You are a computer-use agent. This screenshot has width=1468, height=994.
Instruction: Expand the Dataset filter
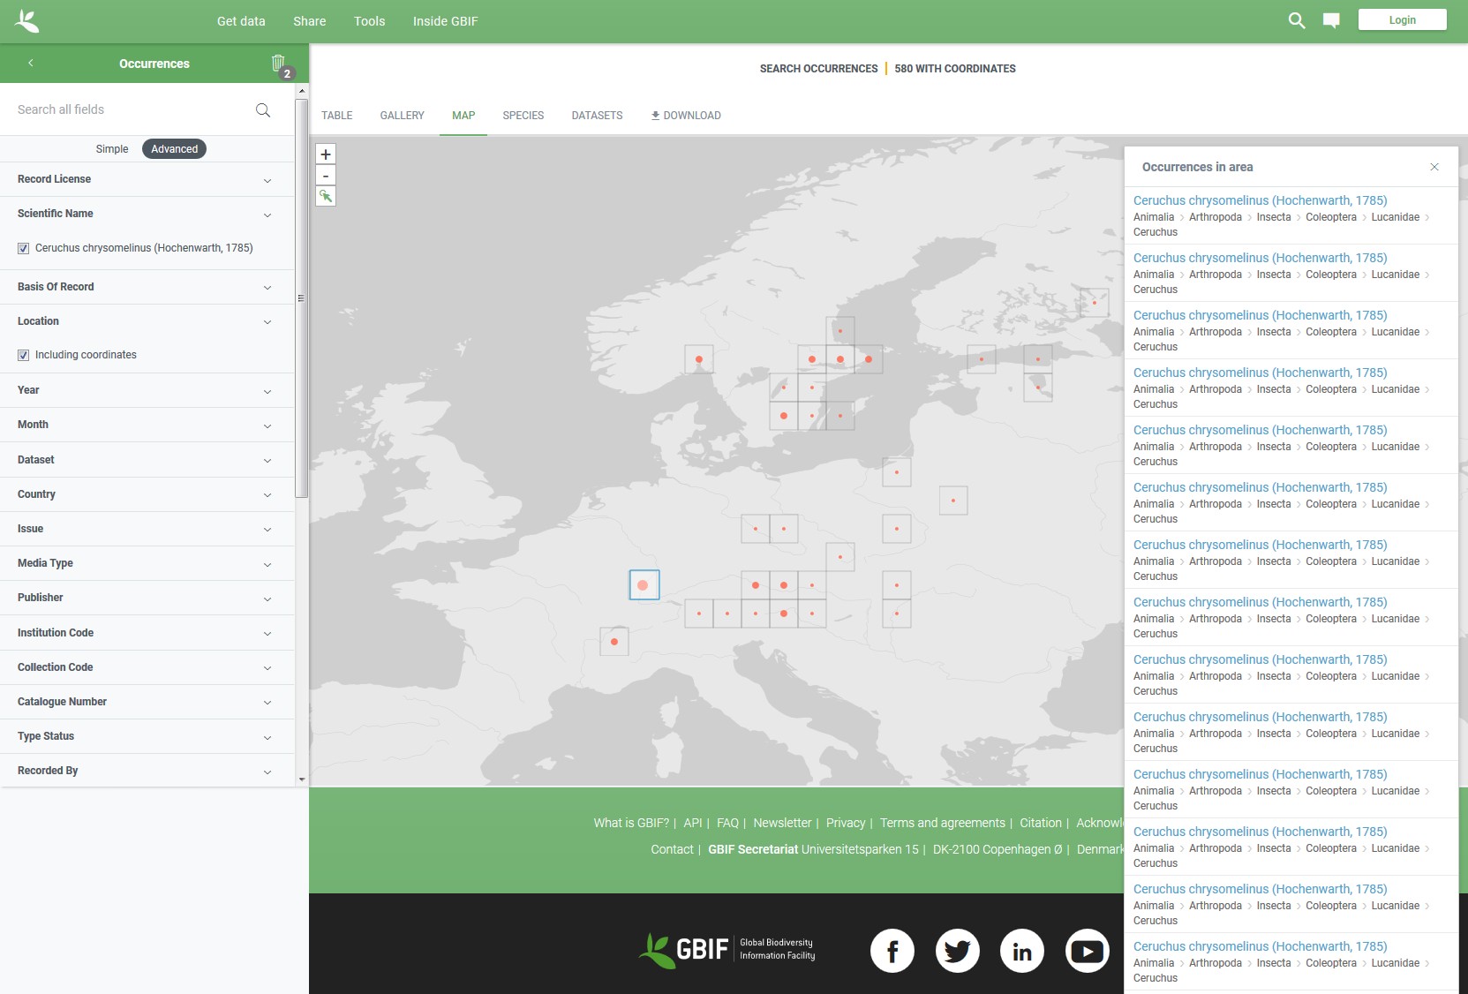tap(147, 460)
